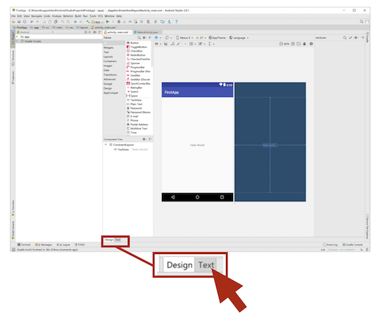Open the Build menu
The height and width of the screenshot is (322, 381).
coord(78,16)
